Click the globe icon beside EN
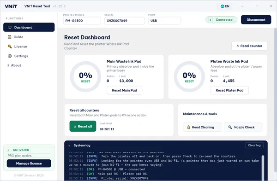277x181 pixels. click(223, 6)
